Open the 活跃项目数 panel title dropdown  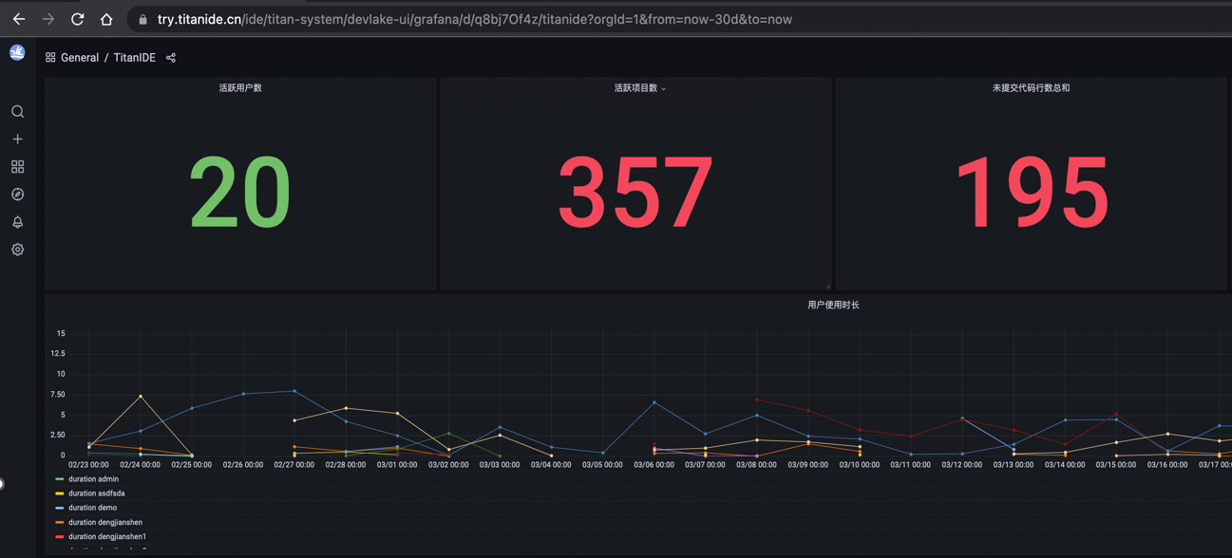pos(639,88)
